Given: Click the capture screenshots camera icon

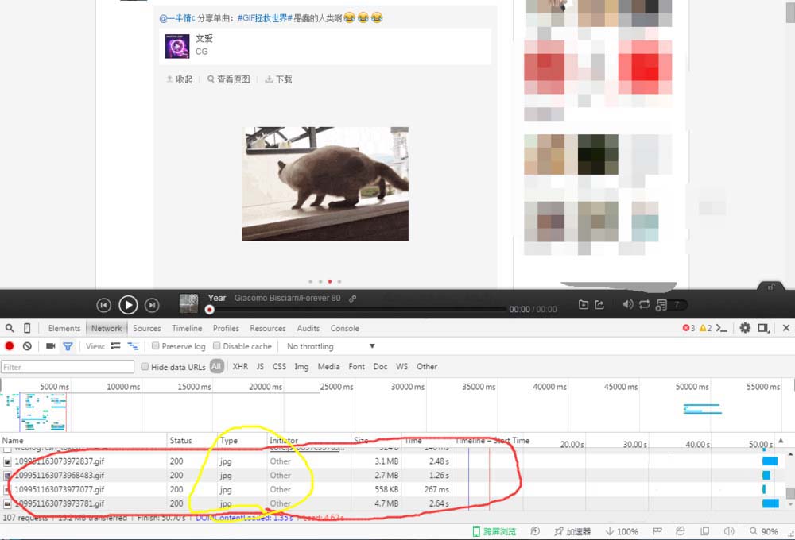Looking at the screenshot, I should [x=50, y=346].
